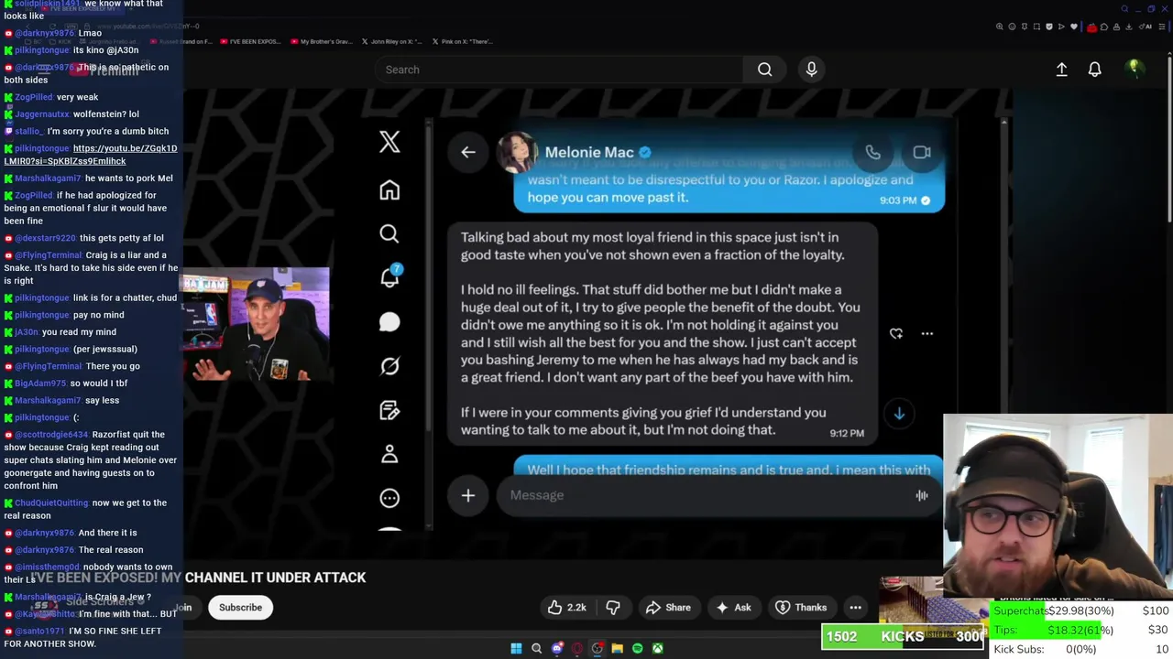The height and width of the screenshot is (659, 1173).
Task: Open X Explore search icon
Action: [389, 234]
